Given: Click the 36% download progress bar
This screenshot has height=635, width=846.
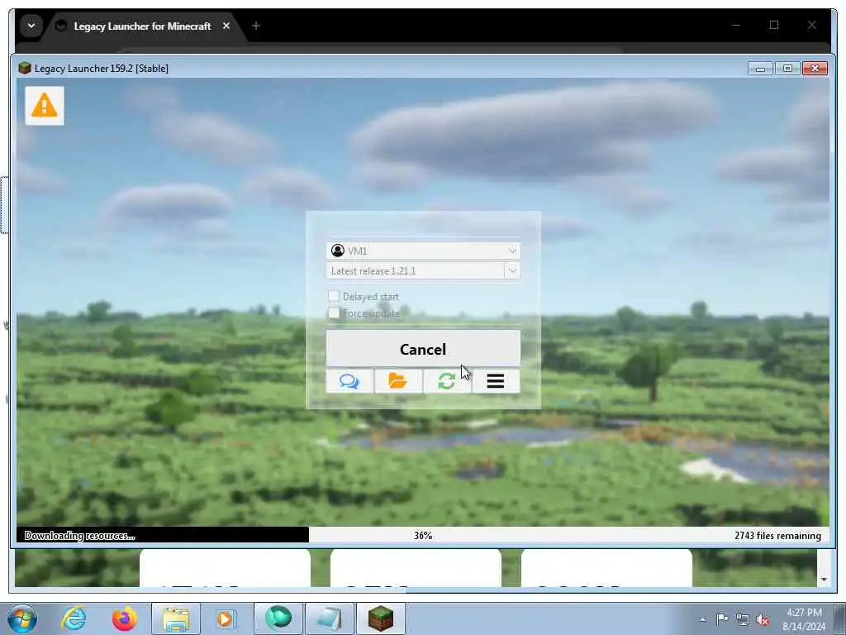Looking at the screenshot, I should pyautogui.click(x=423, y=535).
